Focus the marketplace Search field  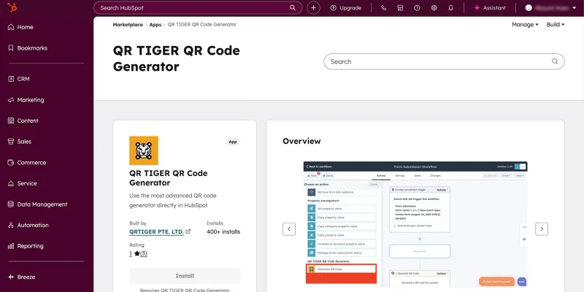(x=444, y=61)
